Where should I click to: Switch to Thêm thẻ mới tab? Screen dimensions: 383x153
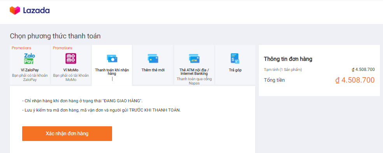153,65
